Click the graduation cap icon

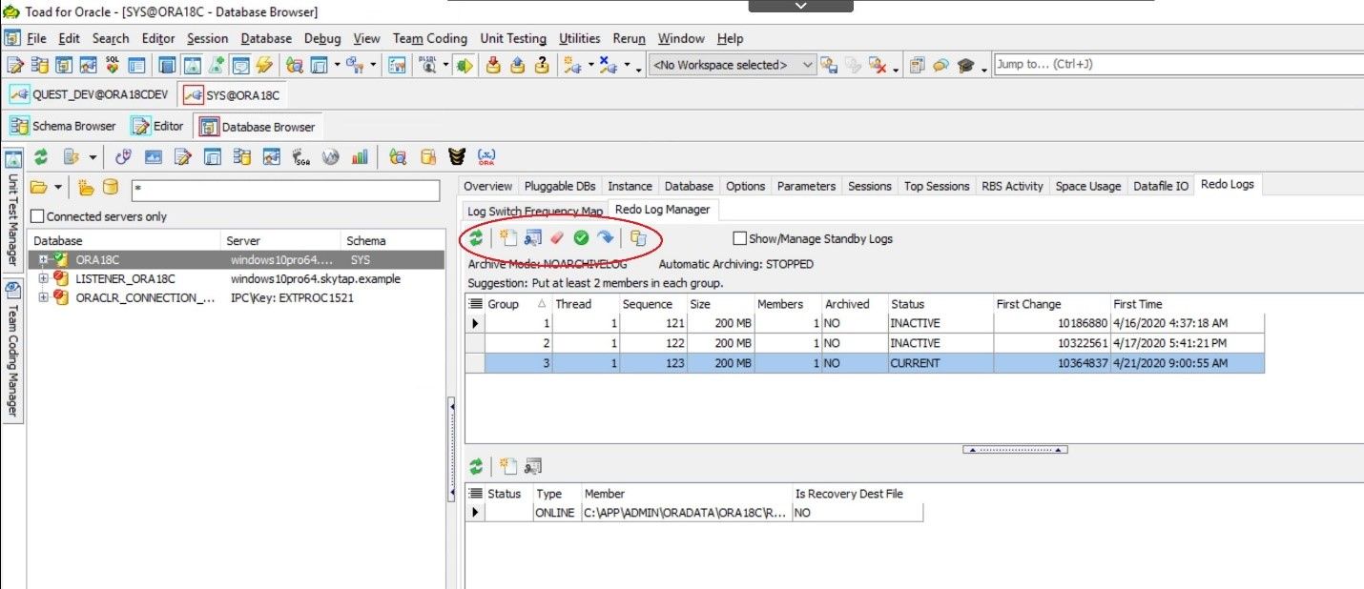[965, 65]
